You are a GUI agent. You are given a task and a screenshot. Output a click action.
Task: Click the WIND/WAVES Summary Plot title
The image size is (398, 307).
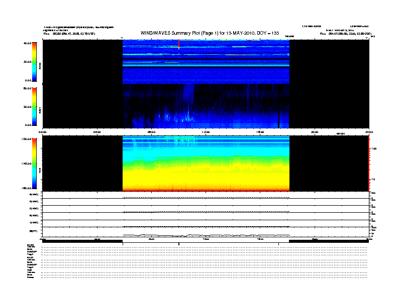point(210,33)
